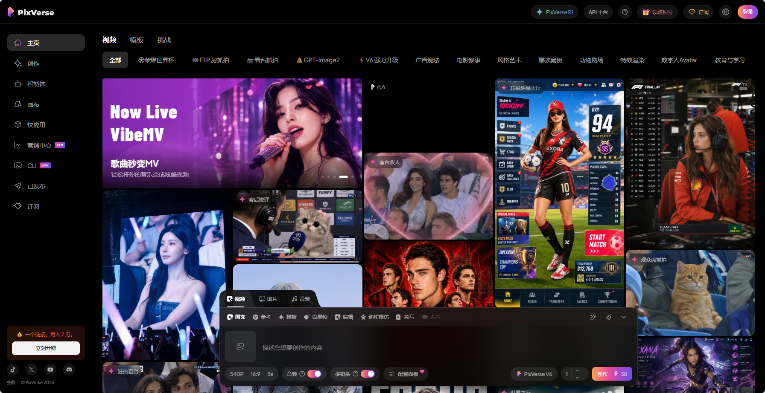Open the API平台 link
Image resolution: width=765 pixels, height=393 pixels.
click(x=598, y=12)
